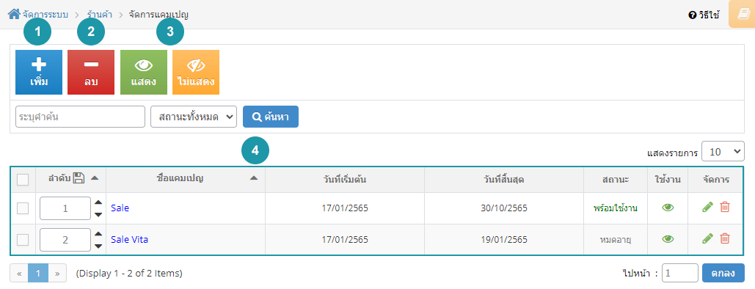Increase order number of Sale row
The image size is (755, 289).
[x=98, y=202]
